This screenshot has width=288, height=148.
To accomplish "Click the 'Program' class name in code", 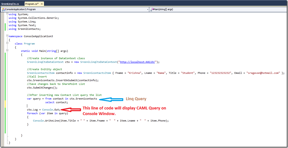I will [x=29, y=44].
